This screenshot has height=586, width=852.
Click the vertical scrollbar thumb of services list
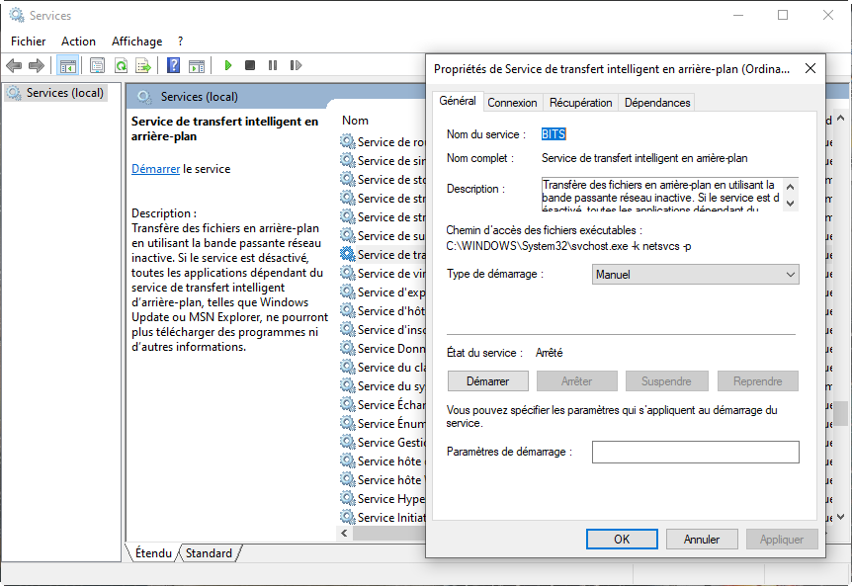(840, 413)
